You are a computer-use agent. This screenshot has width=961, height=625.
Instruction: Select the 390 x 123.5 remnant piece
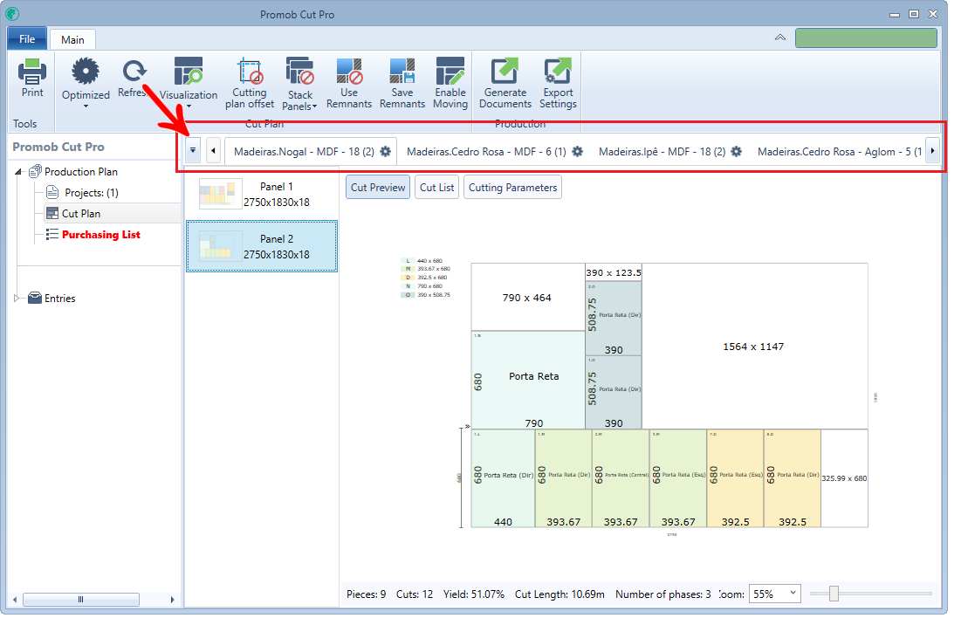click(x=614, y=272)
